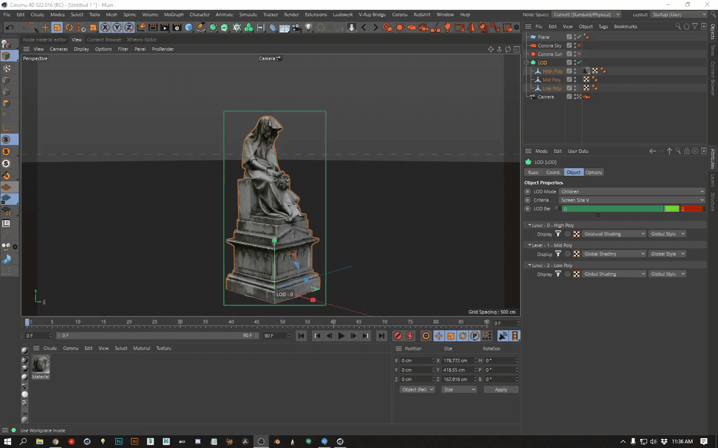The height and width of the screenshot is (448, 718).
Task: Open the MoGraph menu
Action: [174, 15]
